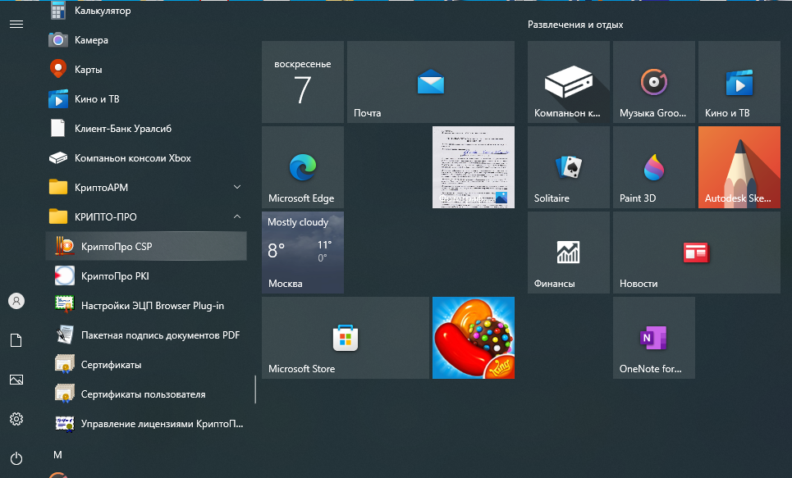Click the Развлечения и отдых group header
Screen dimensions: 792x478
pos(575,25)
